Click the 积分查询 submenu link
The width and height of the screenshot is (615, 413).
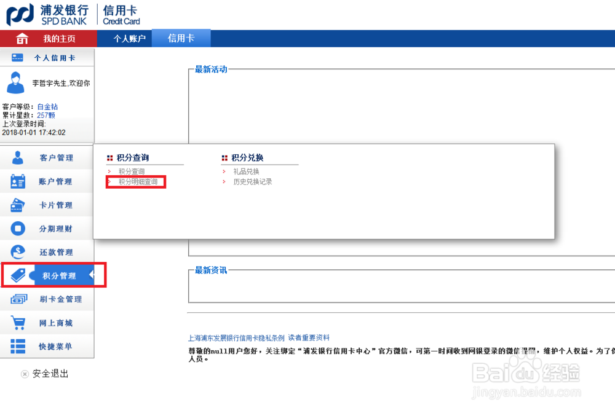point(132,171)
